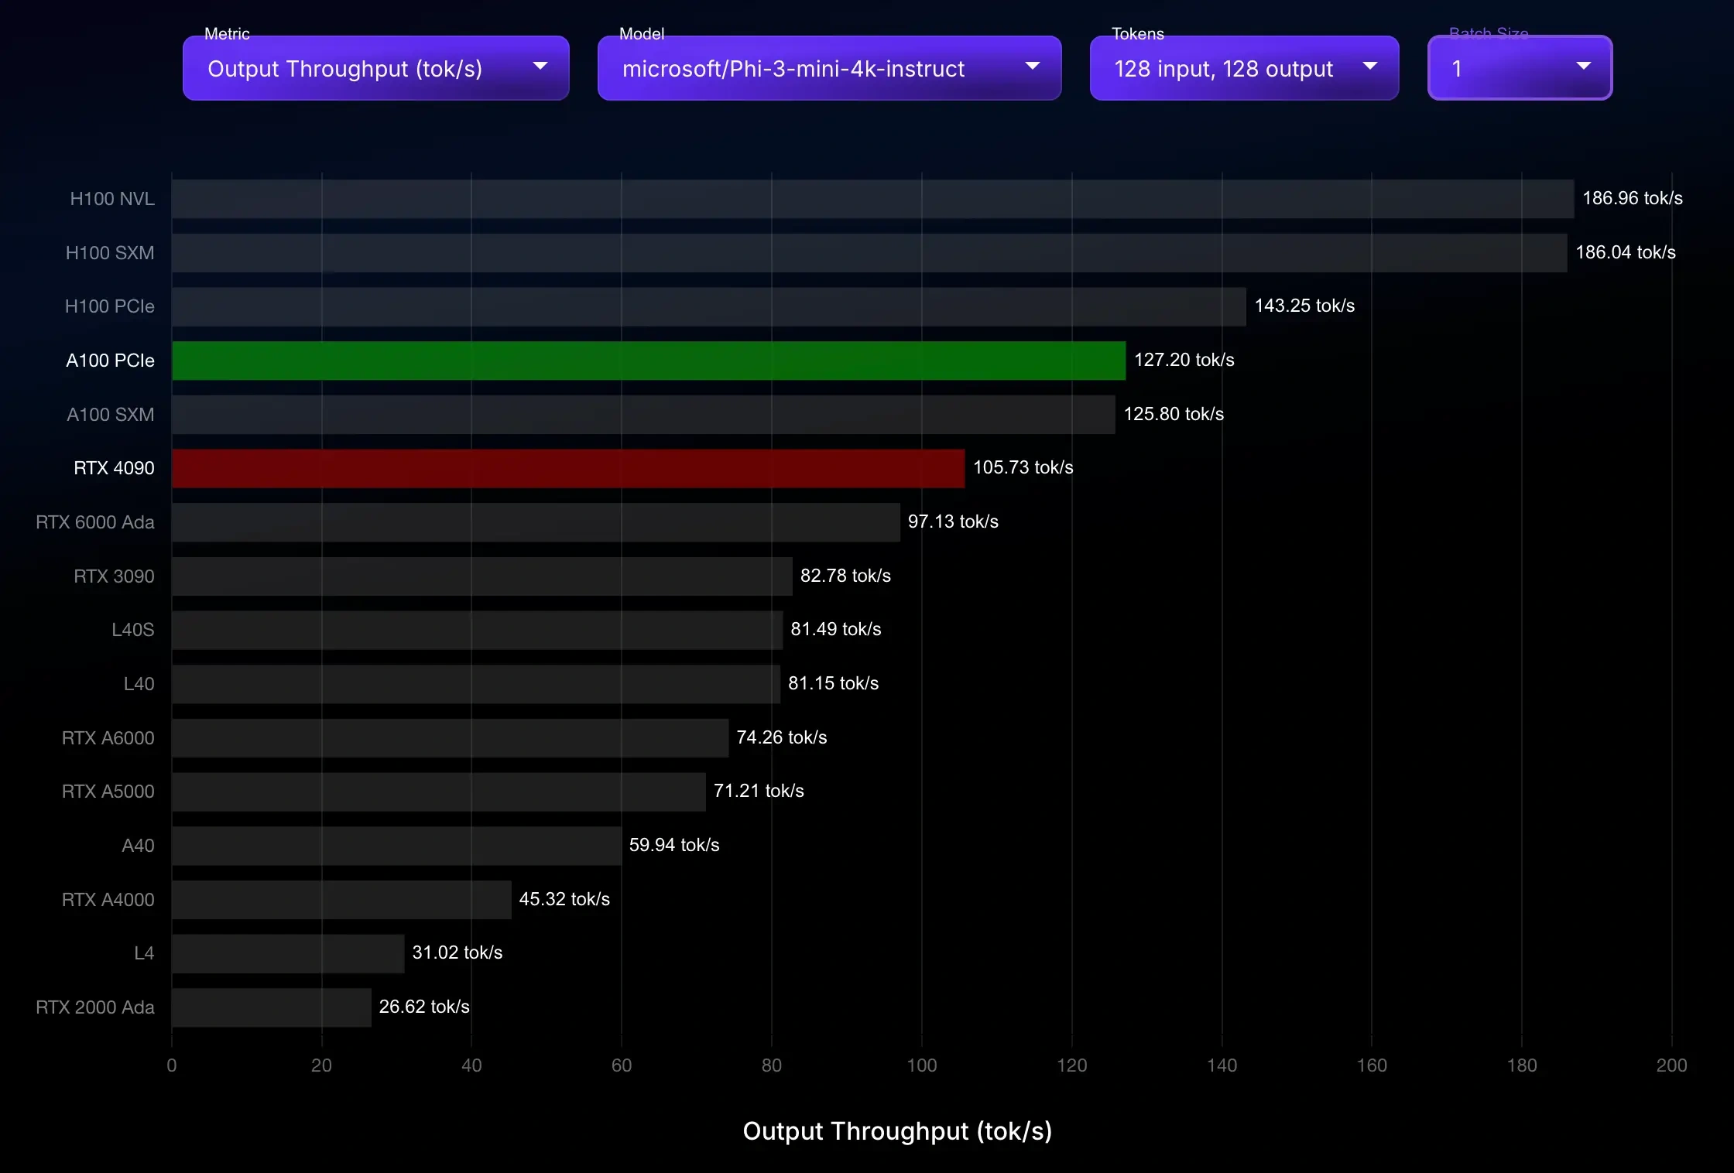Select the 'Output Throughput (tok/s)' metric field
This screenshot has height=1173, width=1734.
coord(344,69)
